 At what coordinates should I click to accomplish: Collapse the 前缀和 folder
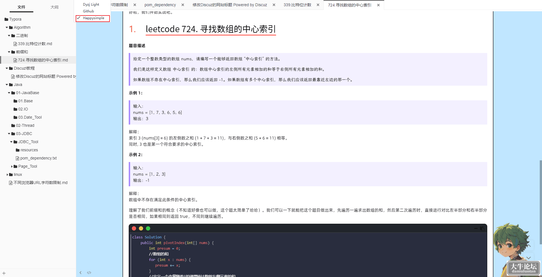9,52
